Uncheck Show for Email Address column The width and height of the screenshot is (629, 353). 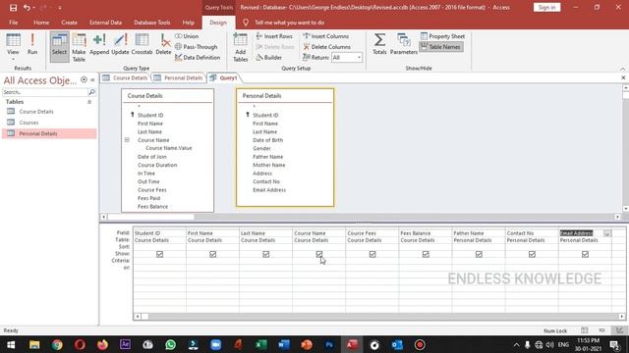pyautogui.click(x=586, y=254)
